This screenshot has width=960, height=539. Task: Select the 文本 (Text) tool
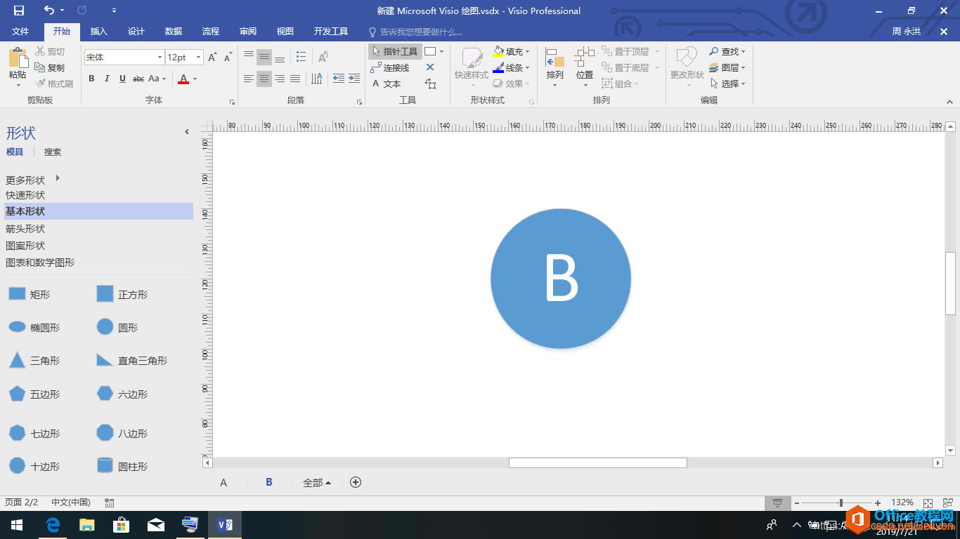point(387,84)
